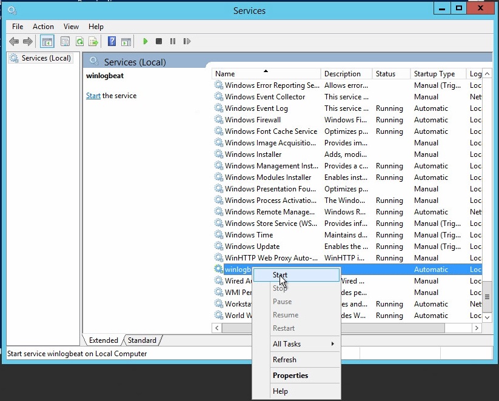Click the green Start Service play icon
The image size is (499, 401).
coord(146,41)
